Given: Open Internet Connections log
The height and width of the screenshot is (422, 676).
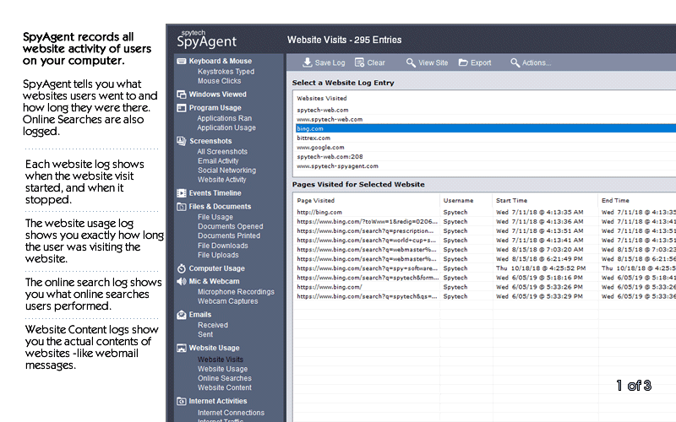Looking at the screenshot, I should (x=231, y=413).
